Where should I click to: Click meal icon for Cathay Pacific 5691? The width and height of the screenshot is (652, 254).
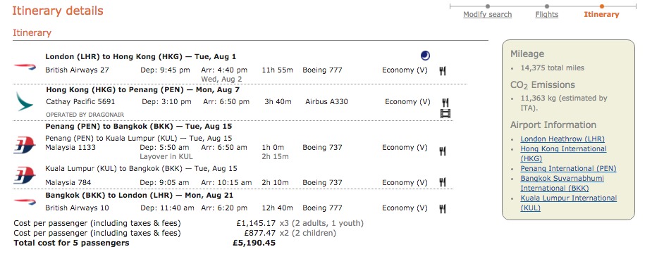445,103
